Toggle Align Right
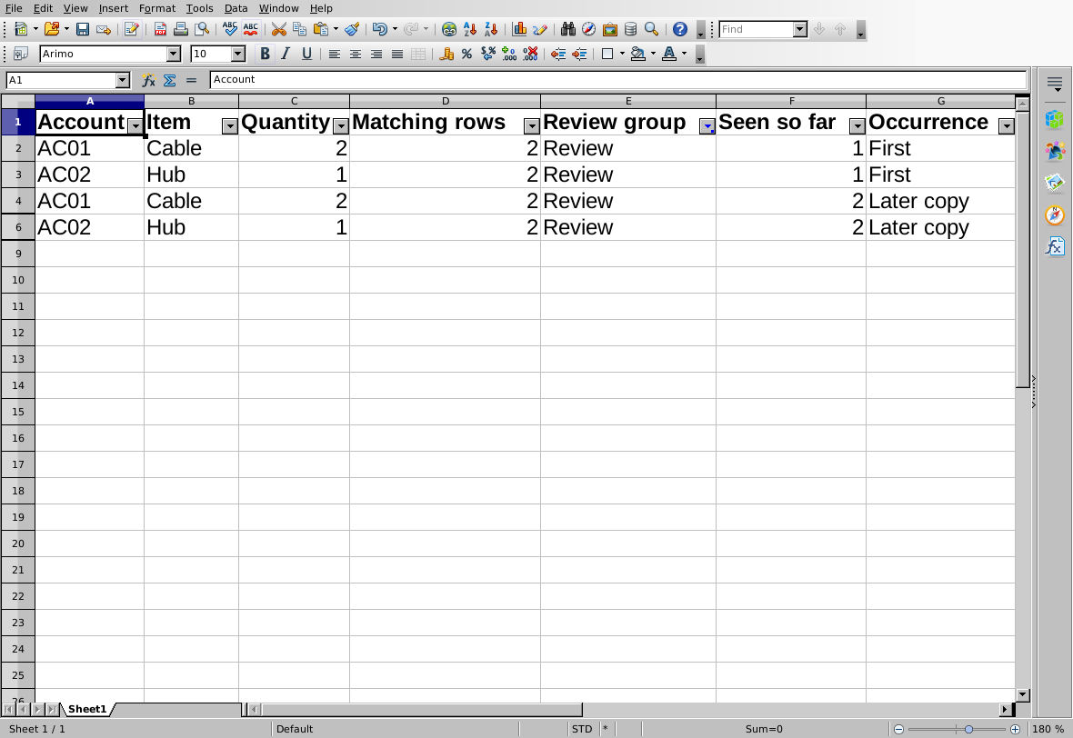1073x738 pixels. click(x=376, y=54)
